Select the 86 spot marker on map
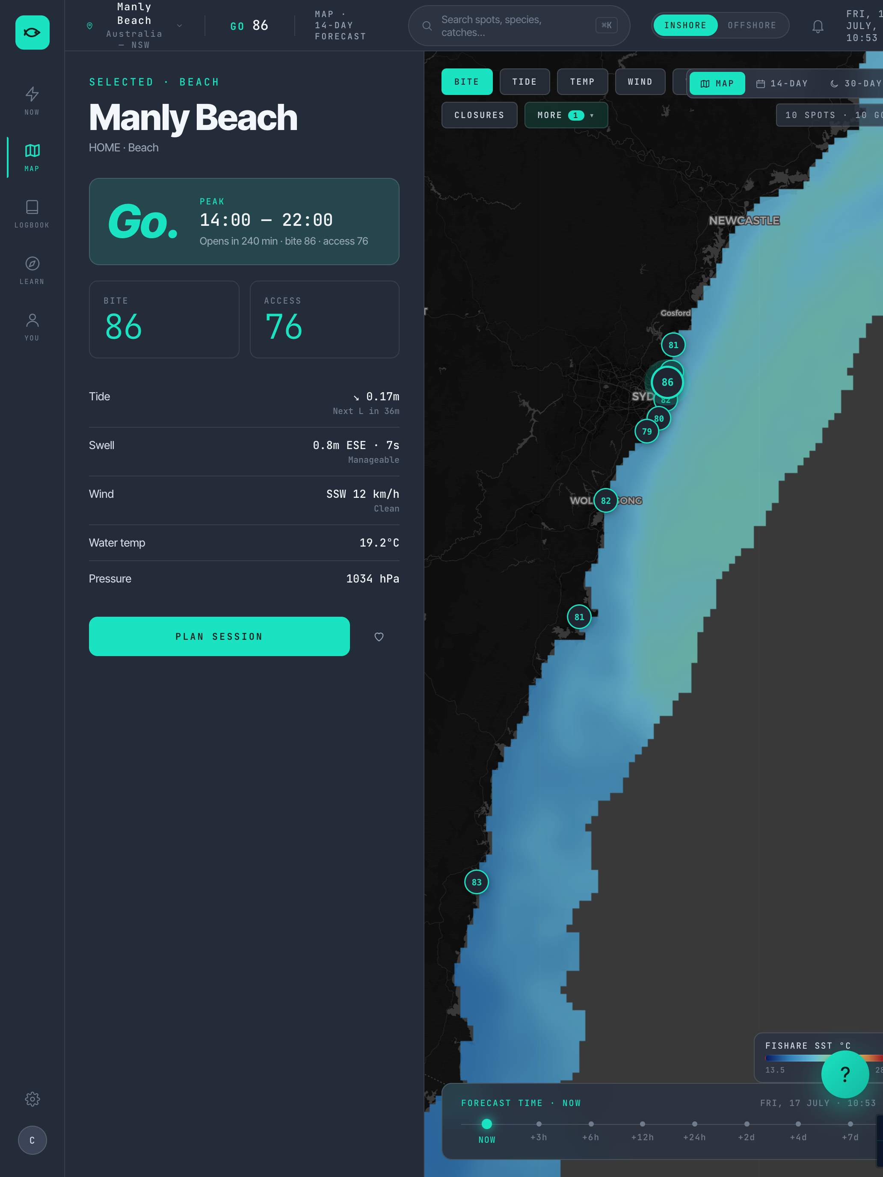Viewport: 883px width, 1177px height. (667, 382)
